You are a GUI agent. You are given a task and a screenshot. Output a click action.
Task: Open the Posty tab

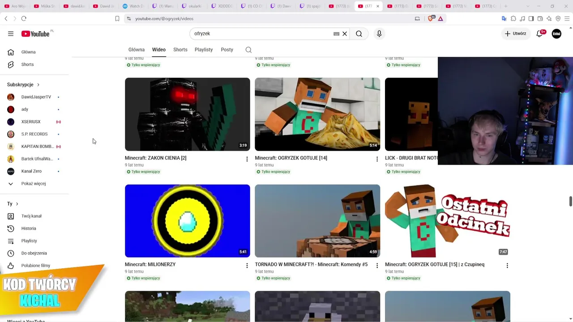pos(227,50)
